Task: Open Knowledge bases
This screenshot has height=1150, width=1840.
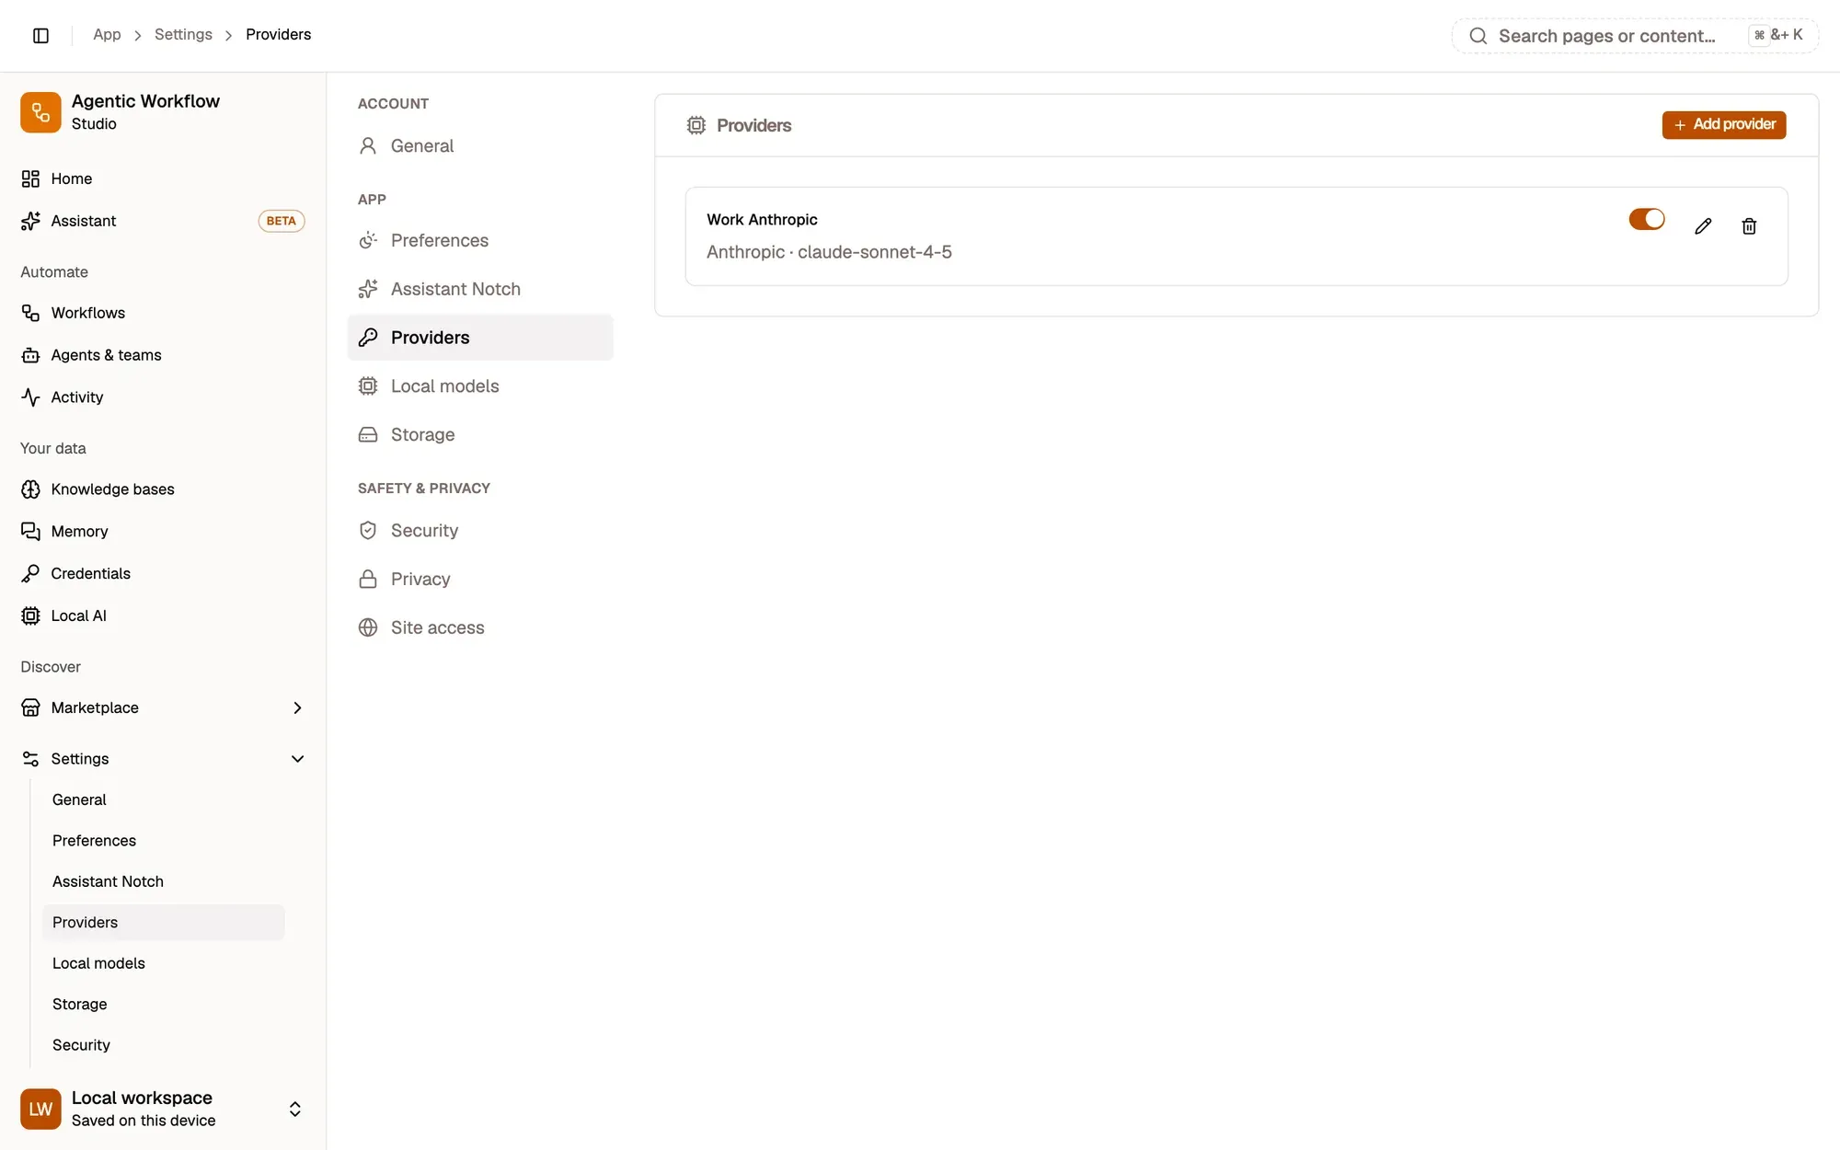Action: click(163, 489)
